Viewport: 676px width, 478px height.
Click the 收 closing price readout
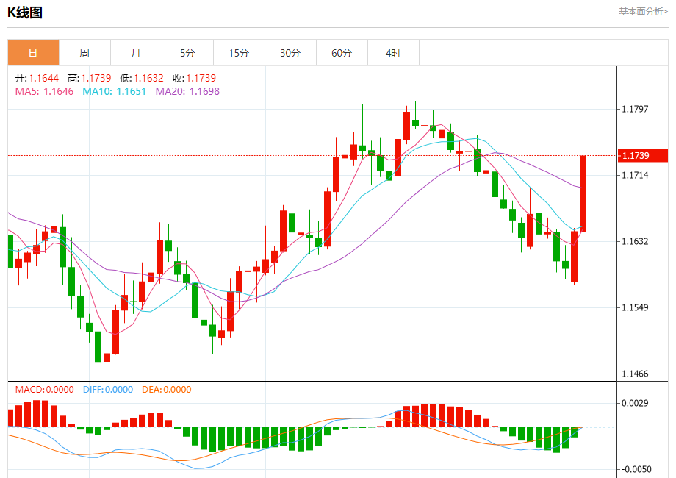point(194,78)
